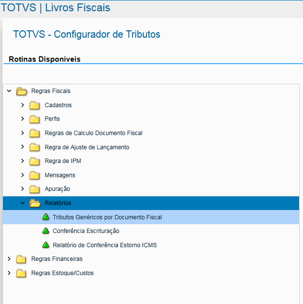
Task: Collapse the Regras Fiscais tree node
Action: (9, 91)
